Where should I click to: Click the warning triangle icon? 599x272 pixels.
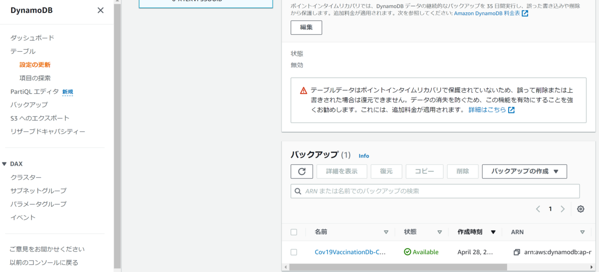point(303,91)
